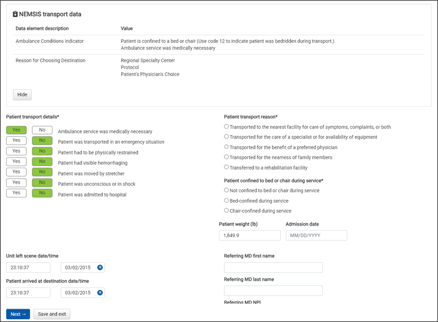Clear the unit left scene date
This screenshot has height=322, width=438.
(100, 267)
